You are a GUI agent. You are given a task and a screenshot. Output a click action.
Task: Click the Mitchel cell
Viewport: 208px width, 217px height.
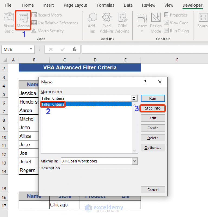point(29,119)
